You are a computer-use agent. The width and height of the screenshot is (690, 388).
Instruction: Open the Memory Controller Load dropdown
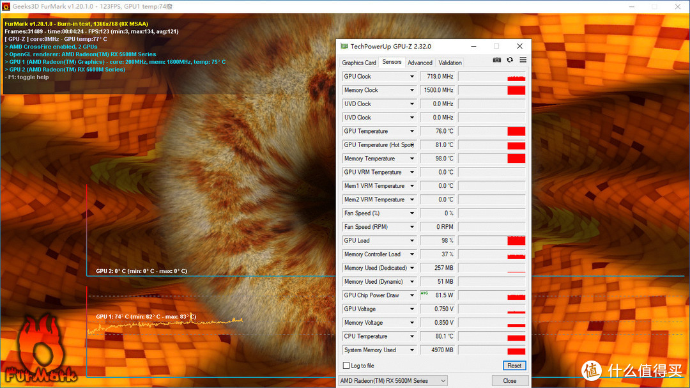coord(412,254)
